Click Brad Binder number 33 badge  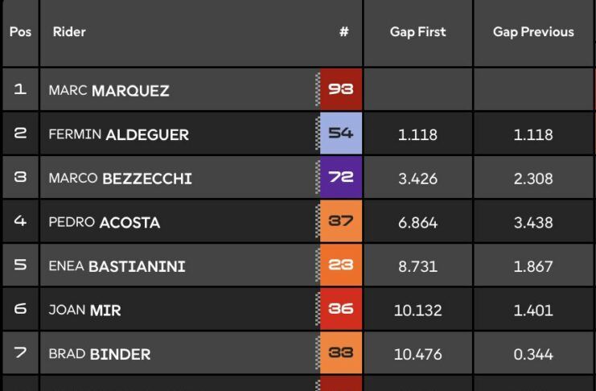click(x=341, y=354)
